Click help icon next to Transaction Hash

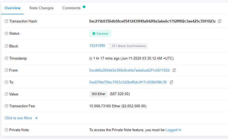tap(6, 21)
